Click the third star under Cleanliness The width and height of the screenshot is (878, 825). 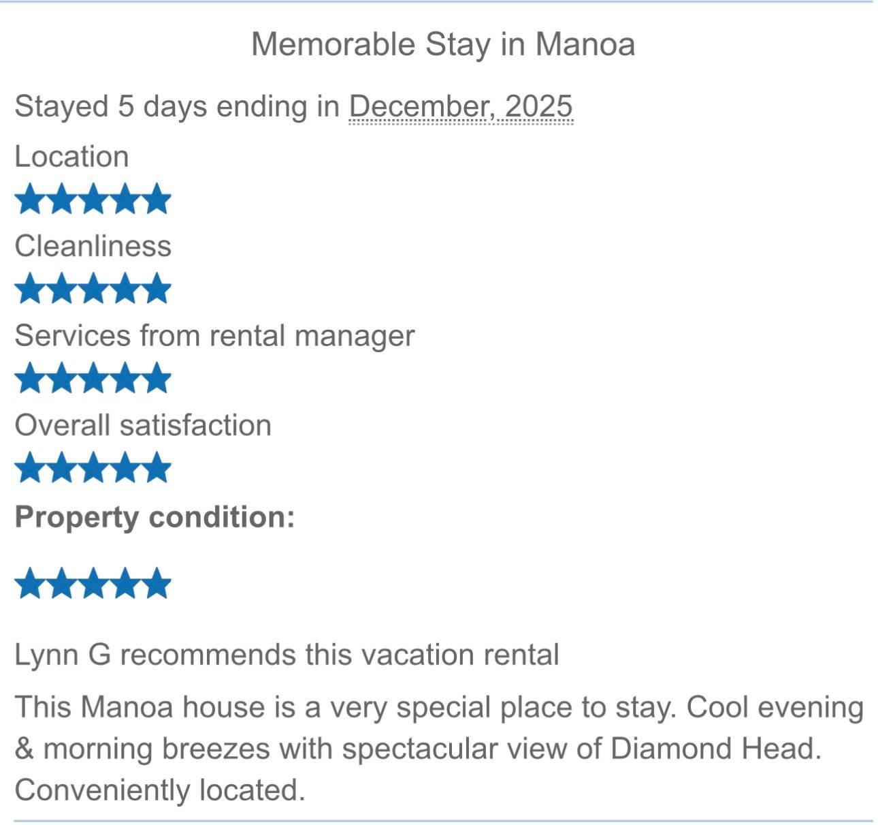[93, 288]
